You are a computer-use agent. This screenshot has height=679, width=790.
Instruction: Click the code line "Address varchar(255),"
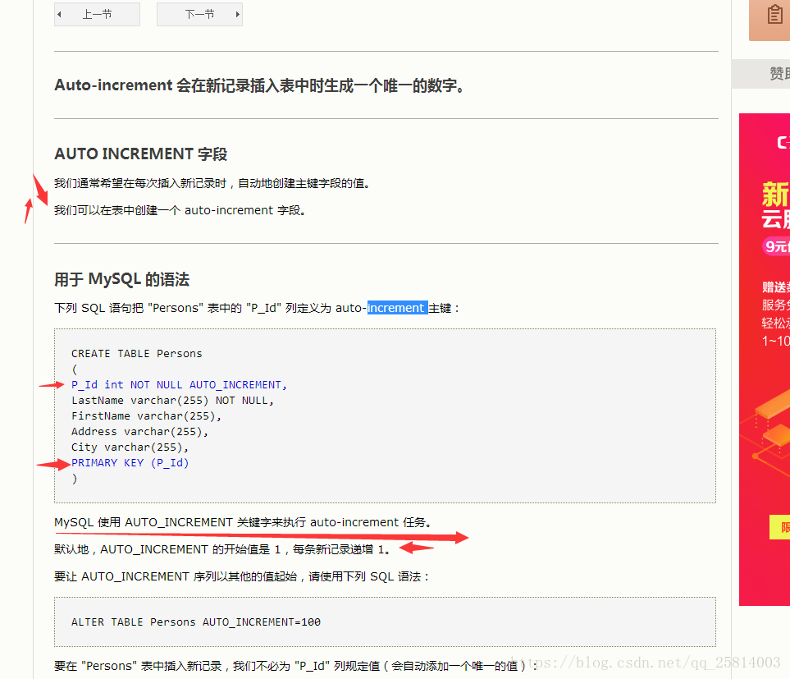[x=139, y=432]
